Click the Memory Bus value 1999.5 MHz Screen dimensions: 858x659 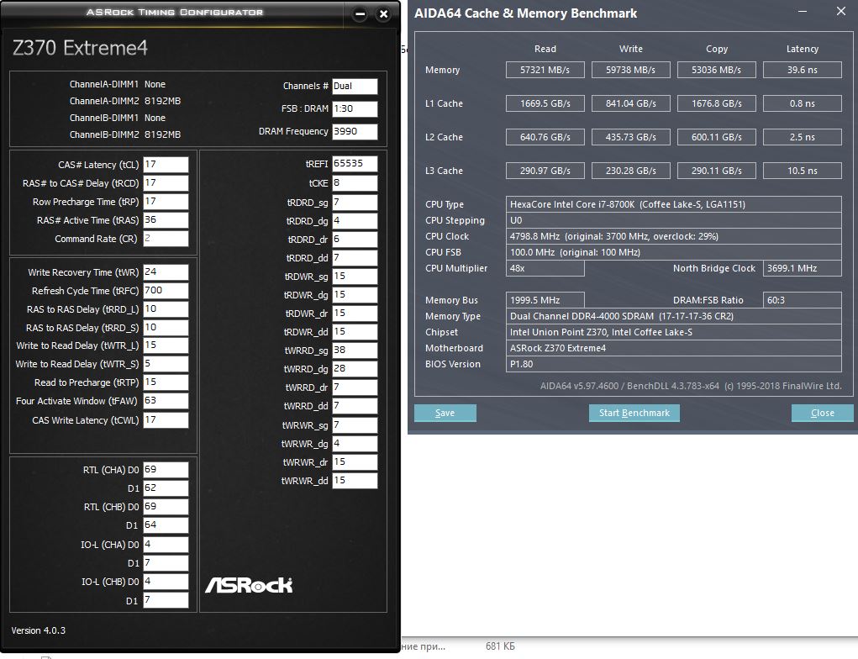[545, 300]
